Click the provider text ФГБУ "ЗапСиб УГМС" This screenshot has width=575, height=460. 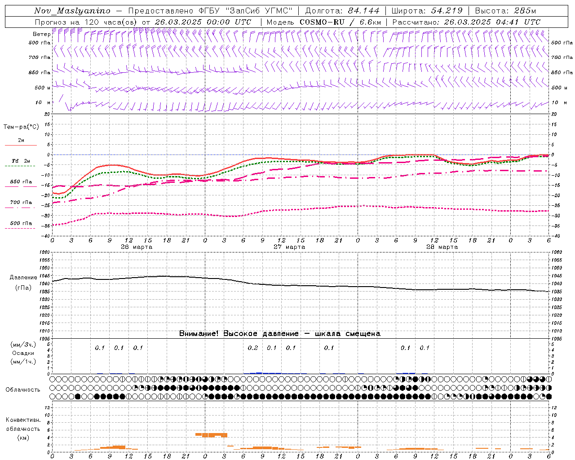pos(246,11)
